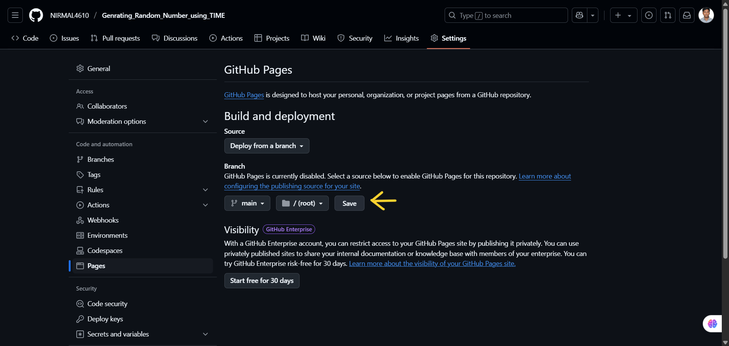Click the Save button for the Pages branch

click(x=349, y=203)
